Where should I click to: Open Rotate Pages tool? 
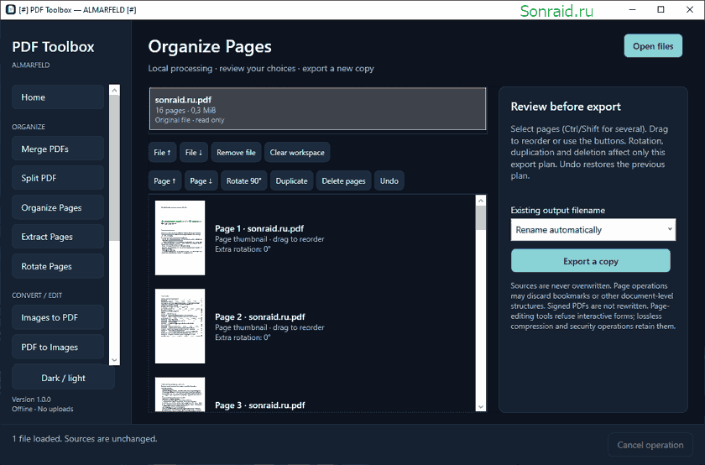(x=58, y=266)
